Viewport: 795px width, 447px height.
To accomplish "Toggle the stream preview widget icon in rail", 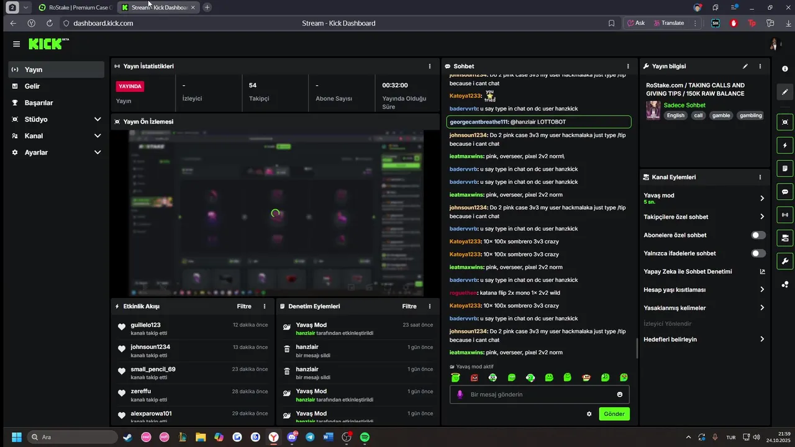I will tap(785, 122).
